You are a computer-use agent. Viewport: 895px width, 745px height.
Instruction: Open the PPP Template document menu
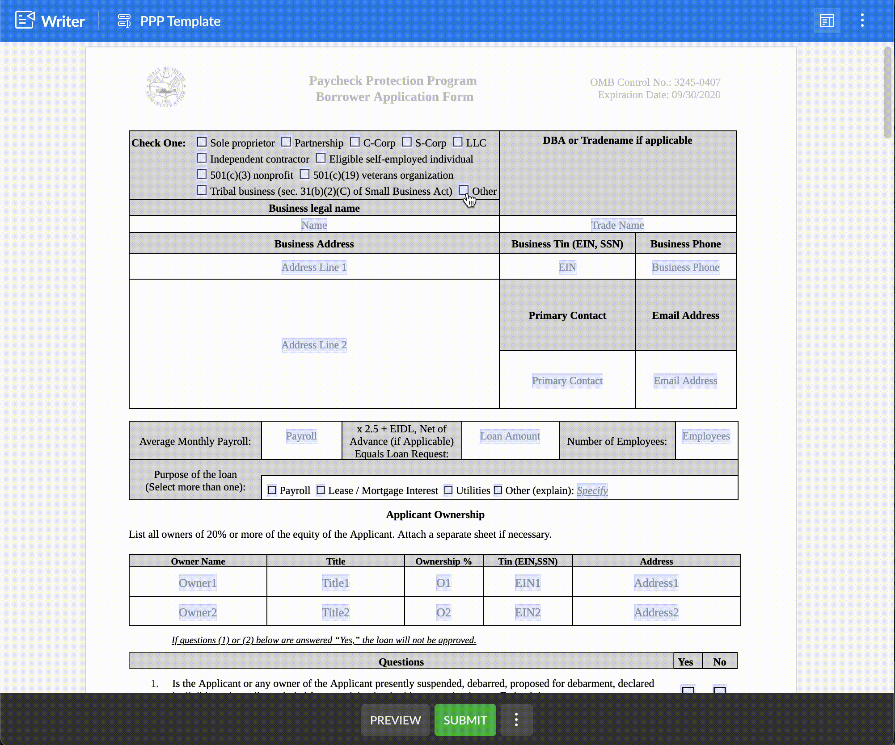[861, 21]
